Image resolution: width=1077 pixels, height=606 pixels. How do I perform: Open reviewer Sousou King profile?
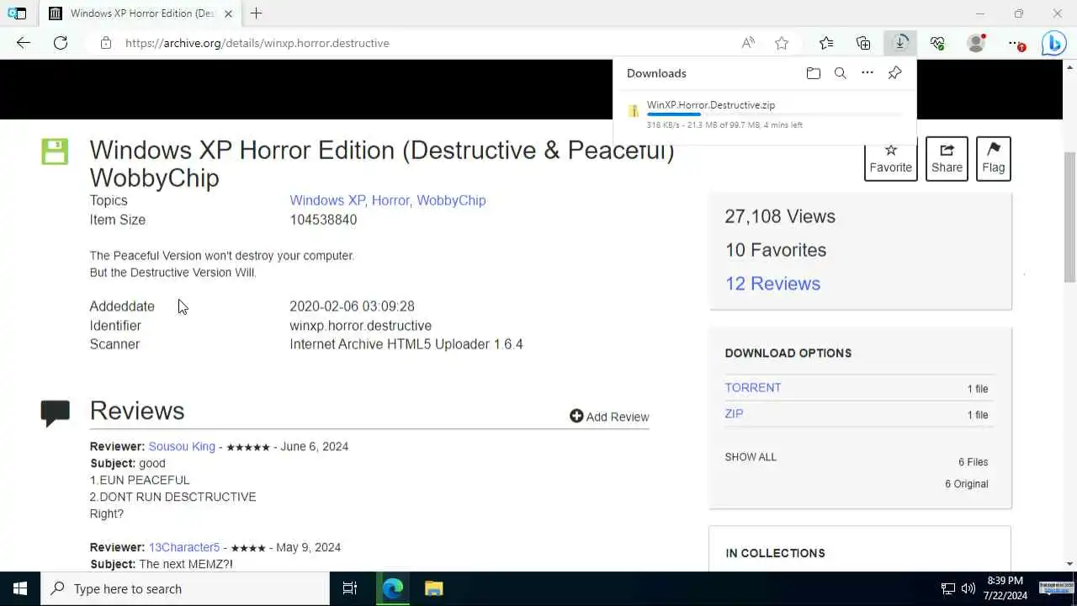click(182, 446)
